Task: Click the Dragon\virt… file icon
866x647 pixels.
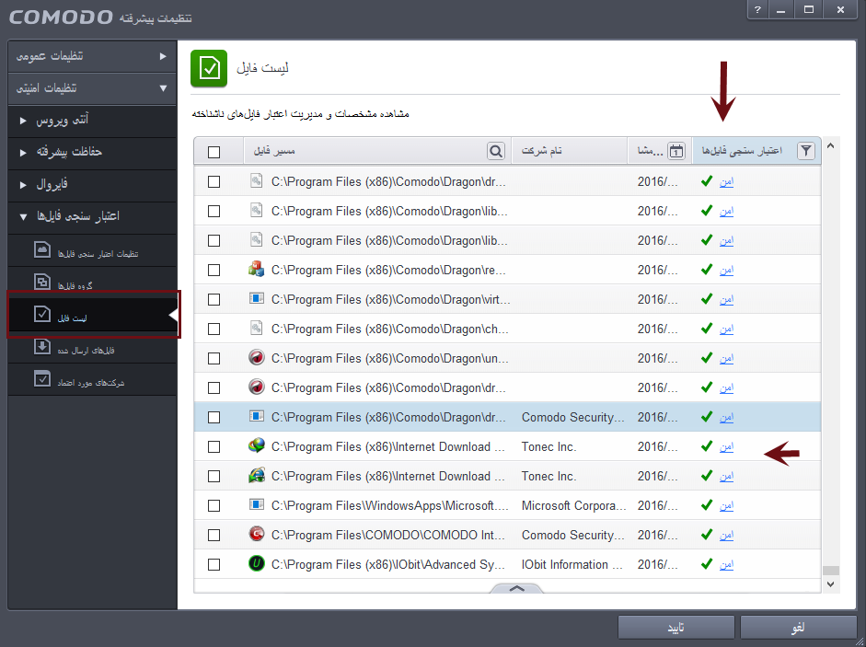Action: [256, 299]
